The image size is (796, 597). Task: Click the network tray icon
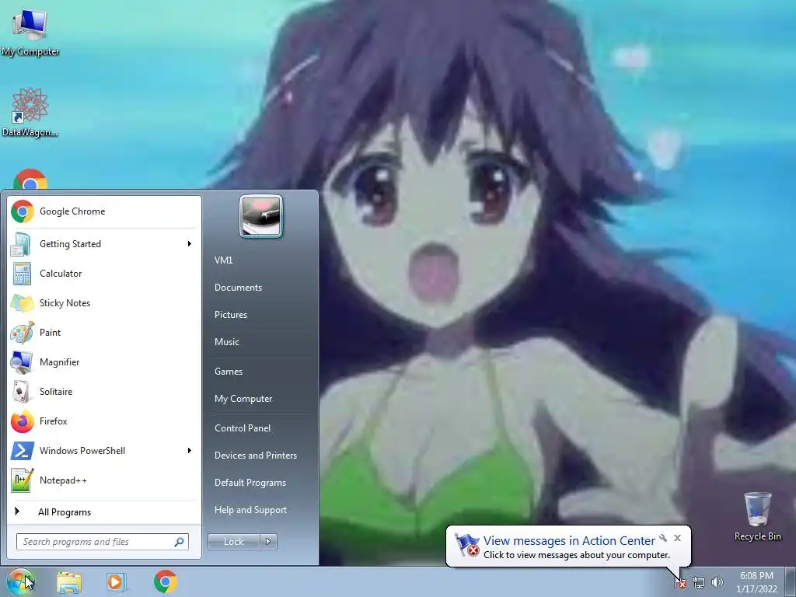click(x=699, y=582)
